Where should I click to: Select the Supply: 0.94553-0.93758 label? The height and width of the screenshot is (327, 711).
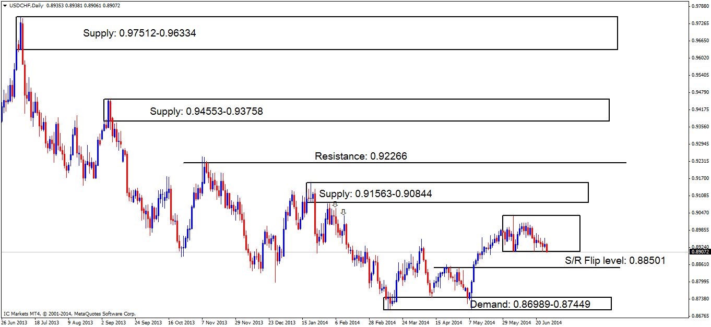point(206,111)
